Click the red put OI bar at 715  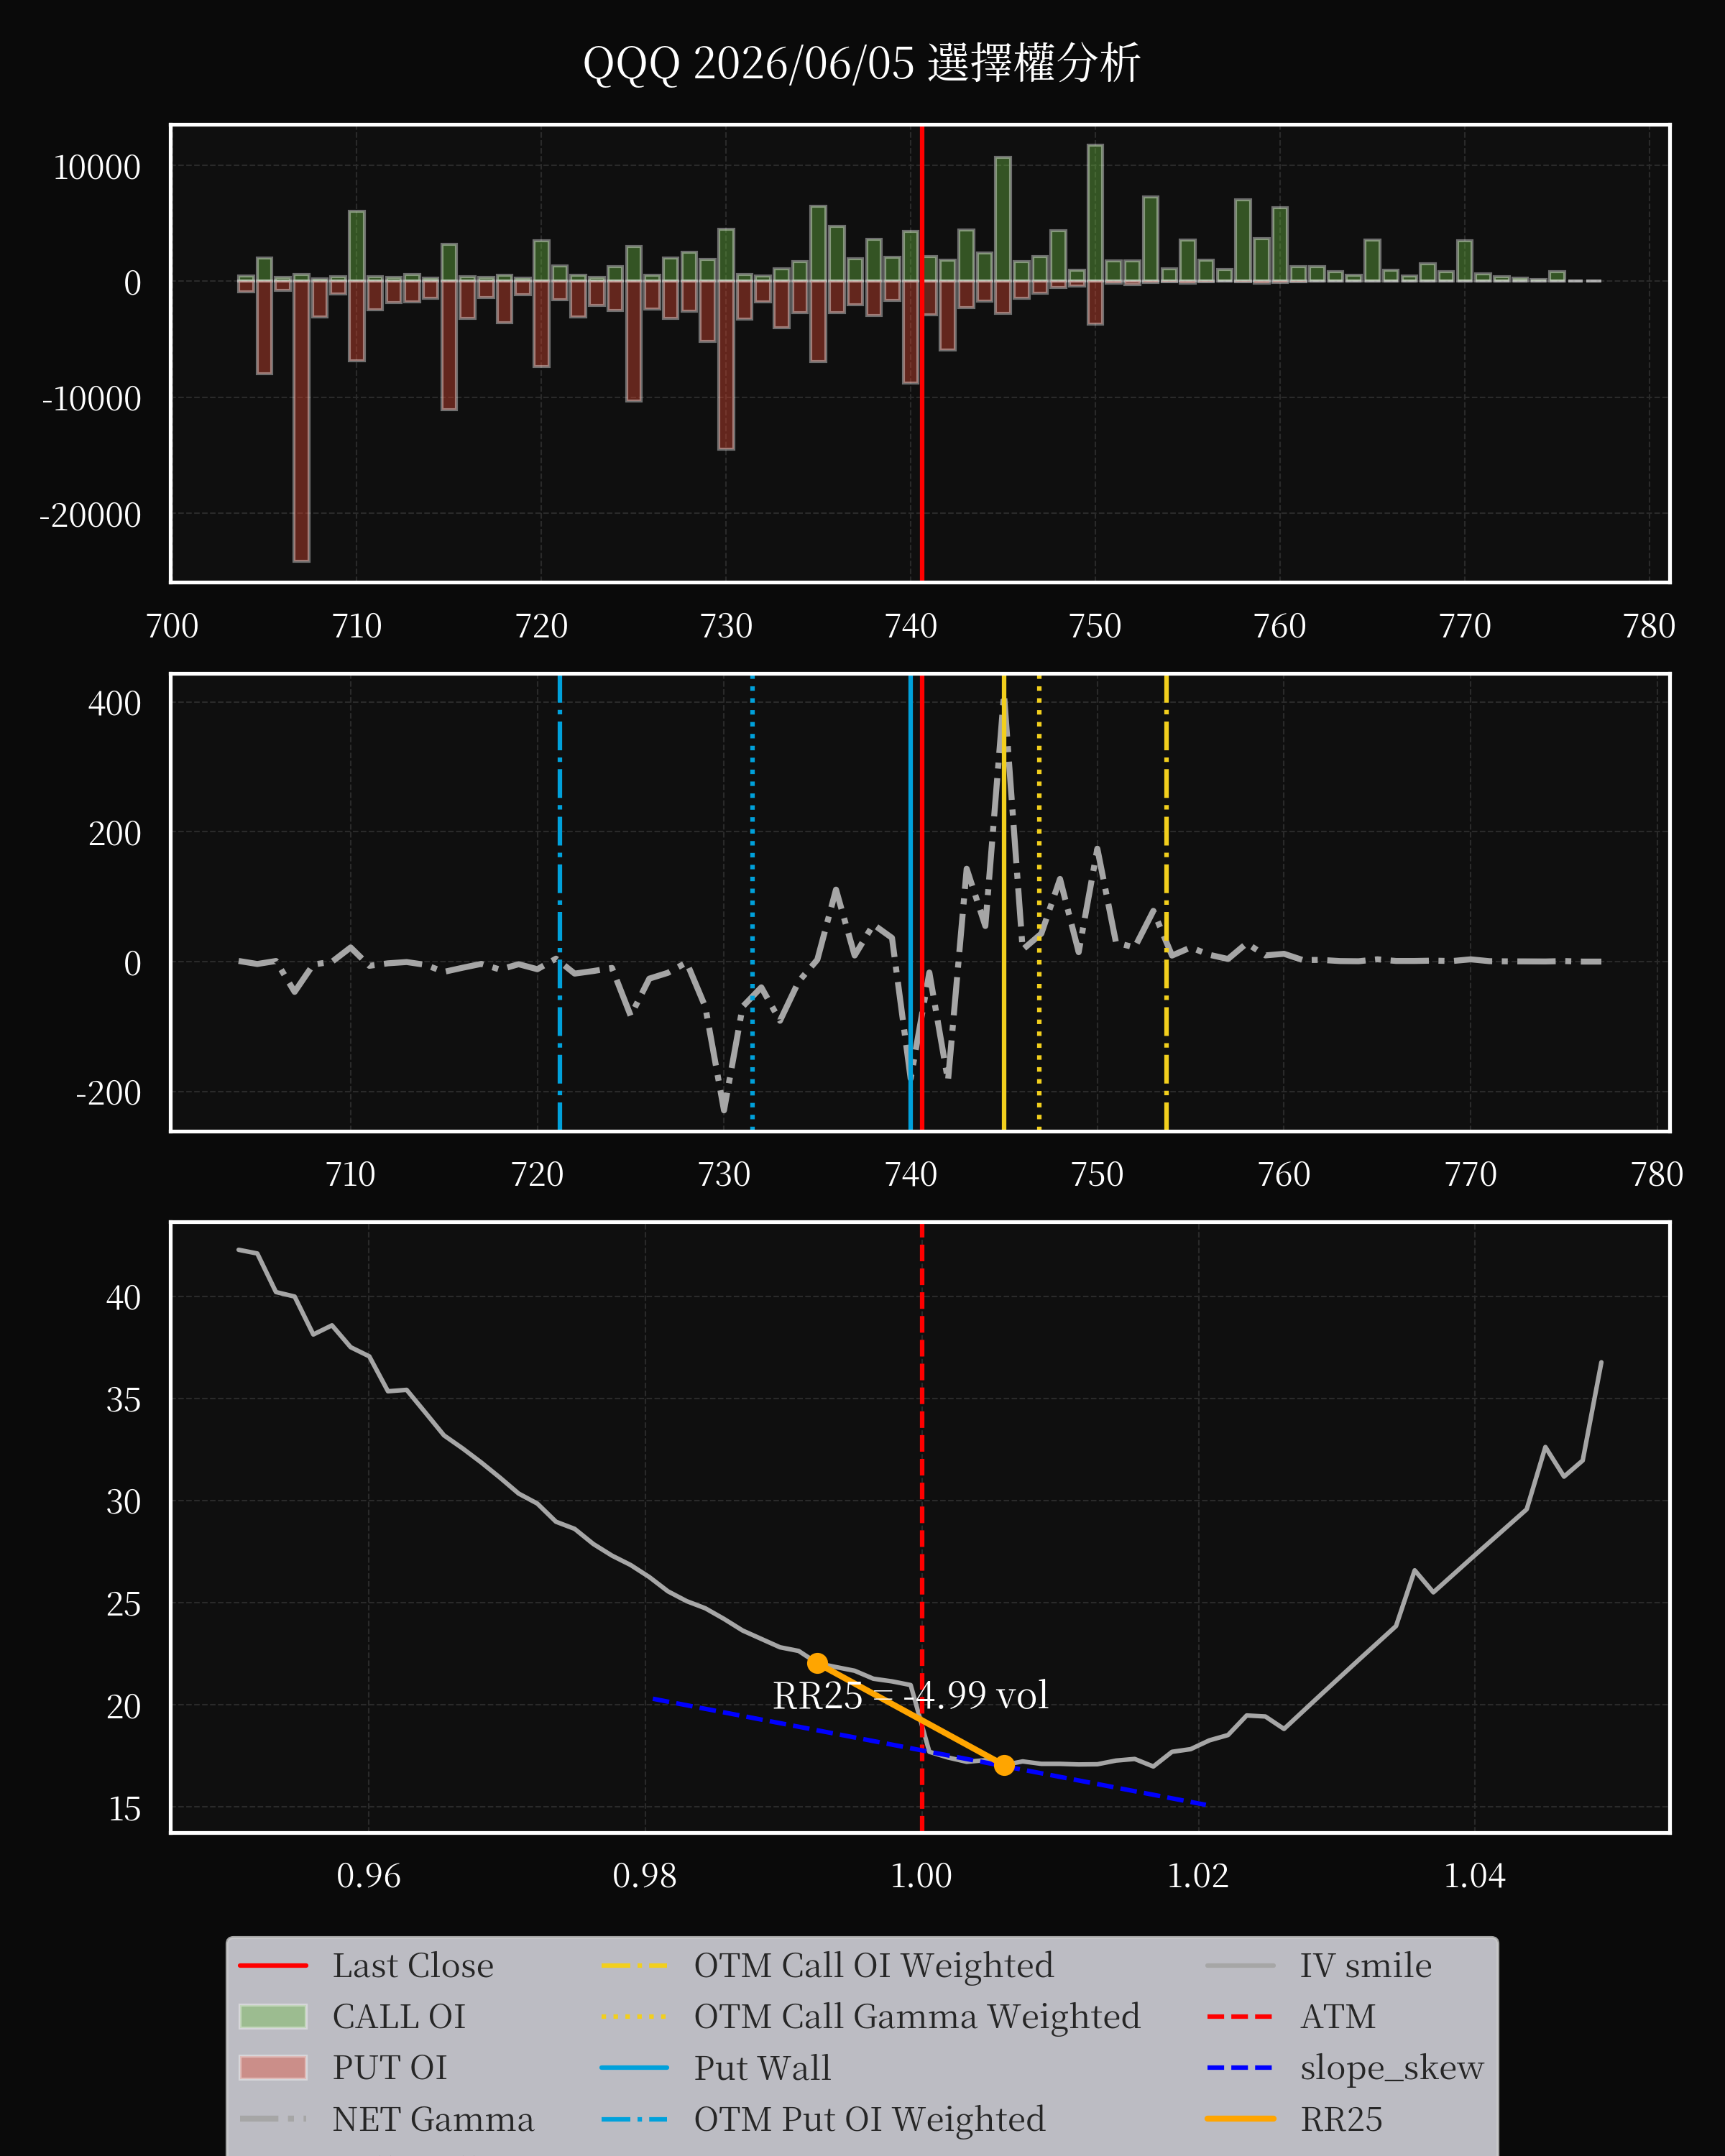(449, 345)
